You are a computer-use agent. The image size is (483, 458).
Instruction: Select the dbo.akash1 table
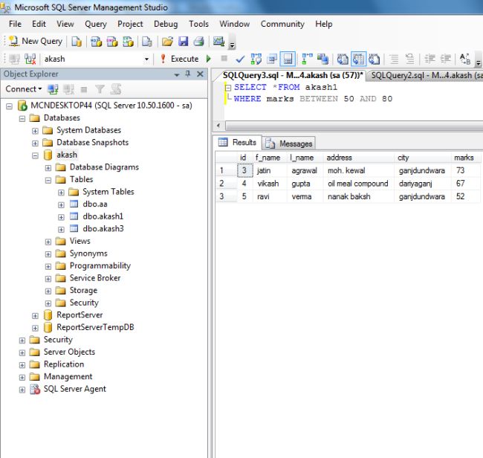103,216
